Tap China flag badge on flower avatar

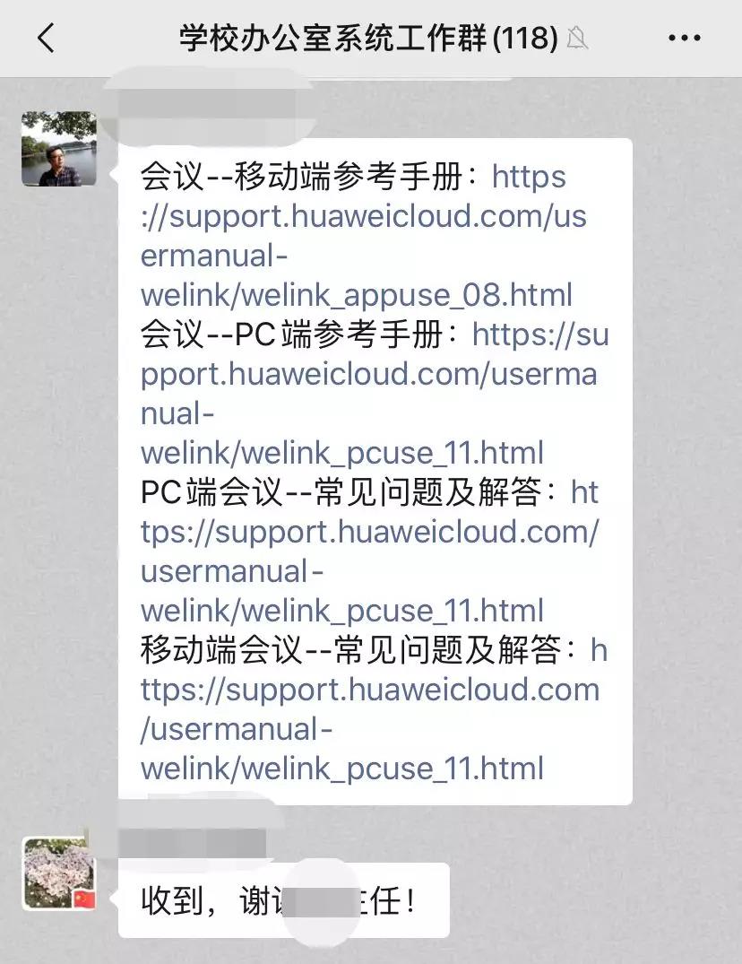click(x=84, y=899)
